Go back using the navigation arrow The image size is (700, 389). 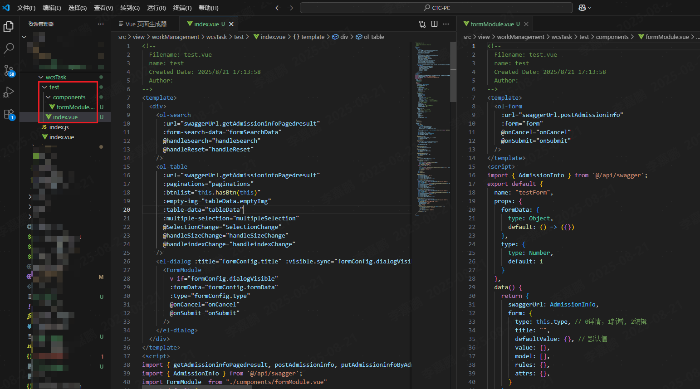[x=278, y=8]
